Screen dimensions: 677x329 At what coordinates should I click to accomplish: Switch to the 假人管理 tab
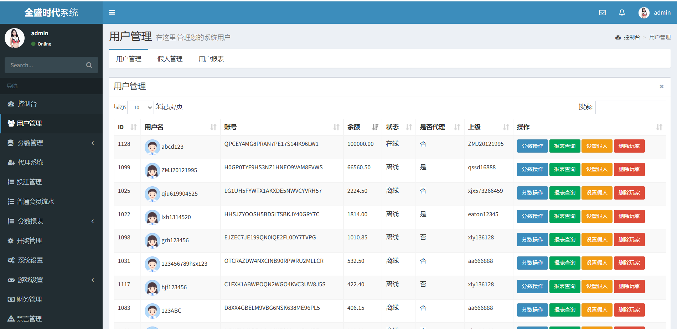[x=170, y=59]
